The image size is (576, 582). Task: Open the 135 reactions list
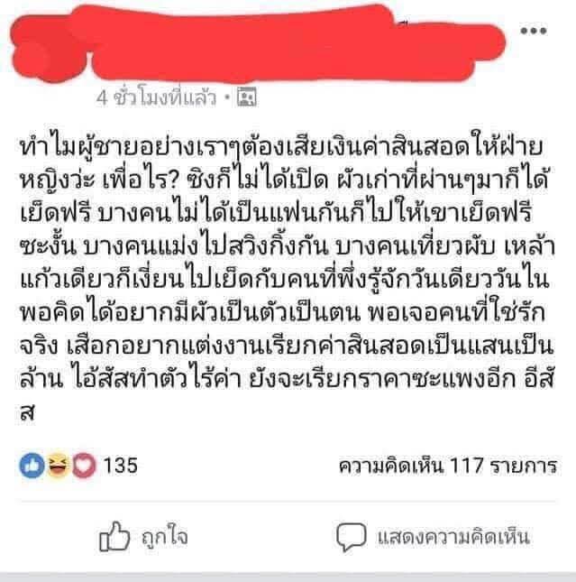click(121, 466)
